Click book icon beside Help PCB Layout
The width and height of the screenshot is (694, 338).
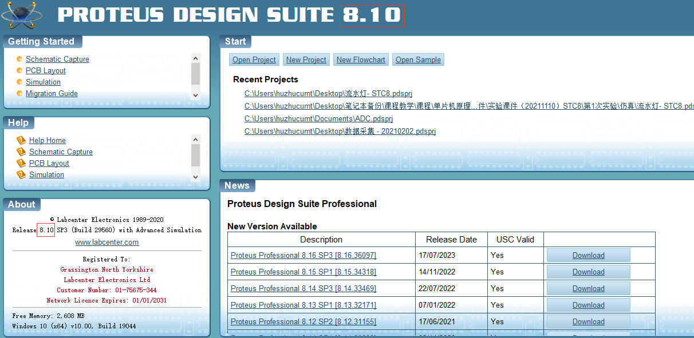21,163
